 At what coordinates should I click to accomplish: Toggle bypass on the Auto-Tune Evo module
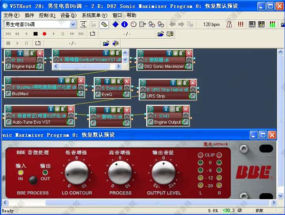pyautogui.click(x=57, y=109)
